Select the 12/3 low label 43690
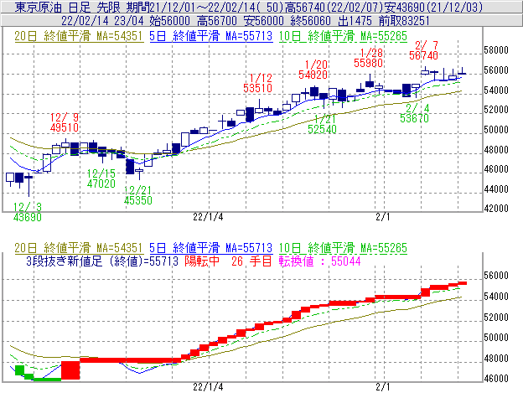Image resolution: width=523 pixels, height=398 pixels. coord(27,216)
